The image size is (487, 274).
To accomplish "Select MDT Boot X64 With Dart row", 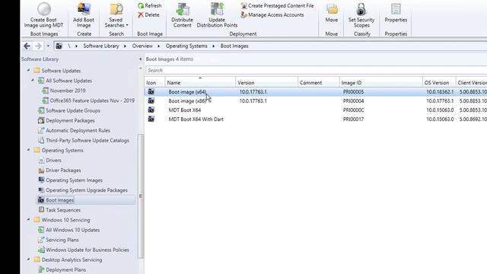I will pyautogui.click(x=316, y=119).
